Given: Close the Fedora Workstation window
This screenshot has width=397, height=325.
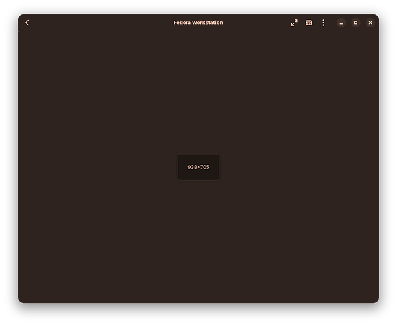Looking at the screenshot, I should tap(370, 23).
